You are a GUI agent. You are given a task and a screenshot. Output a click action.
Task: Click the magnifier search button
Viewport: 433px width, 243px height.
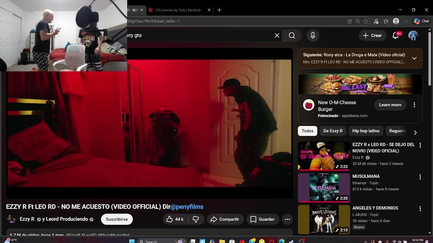pyautogui.click(x=292, y=35)
